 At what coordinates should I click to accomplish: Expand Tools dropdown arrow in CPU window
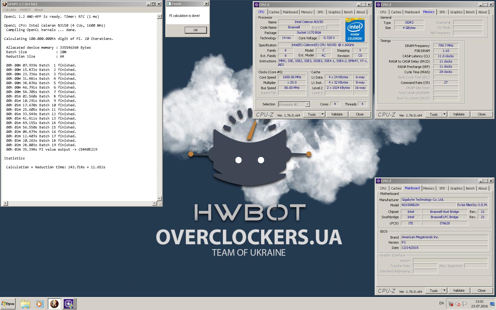[x=322, y=114]
